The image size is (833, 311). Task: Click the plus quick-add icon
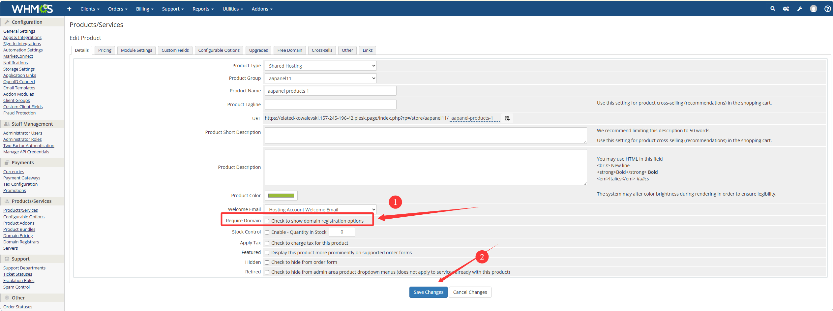pos(69,9)
